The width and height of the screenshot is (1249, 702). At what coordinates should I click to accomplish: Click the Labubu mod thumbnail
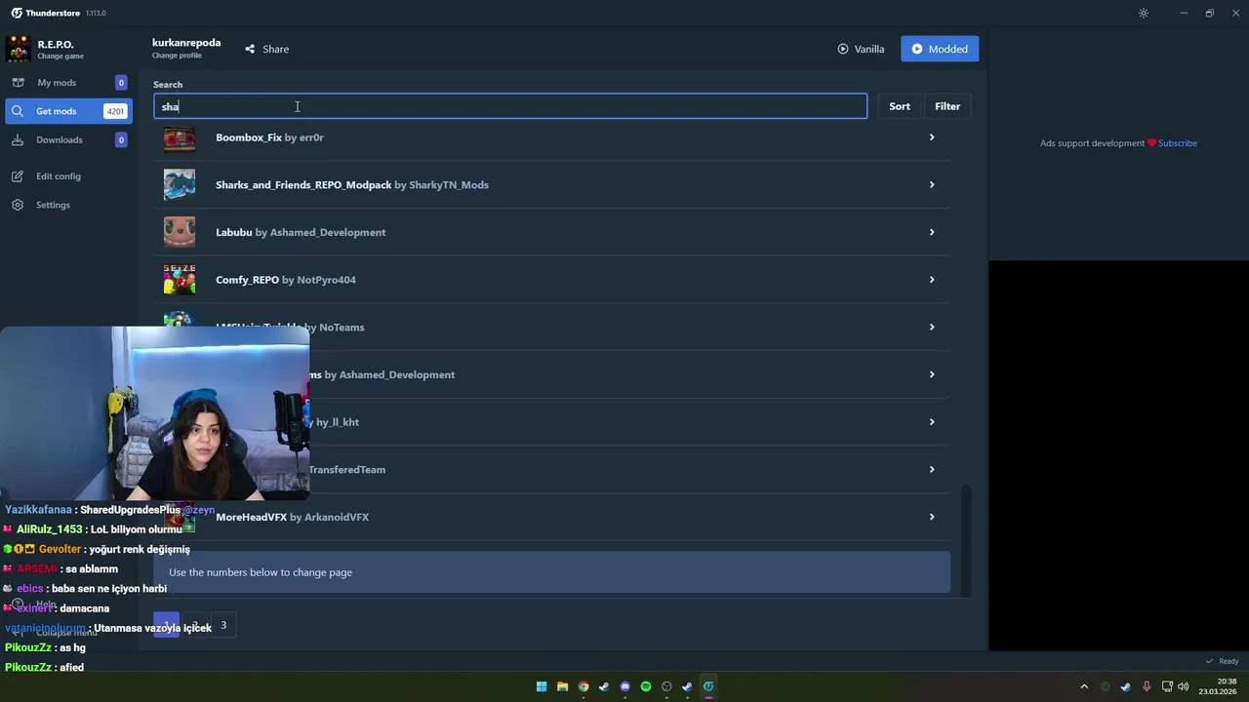180,232
